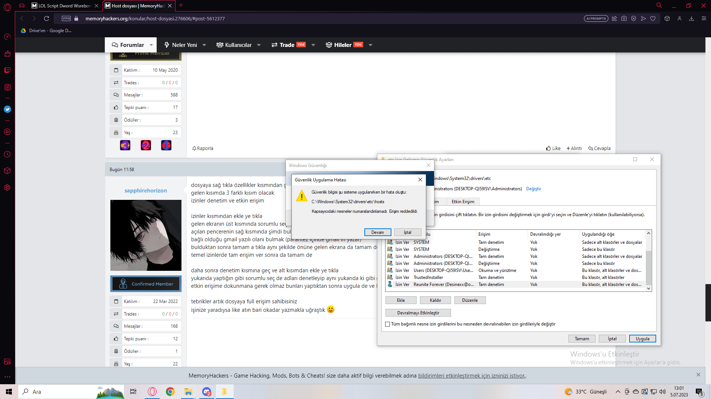Open the downloads icon in the toolbar
This screenshot has height=399, width=711.
click(x=691, y=18)
